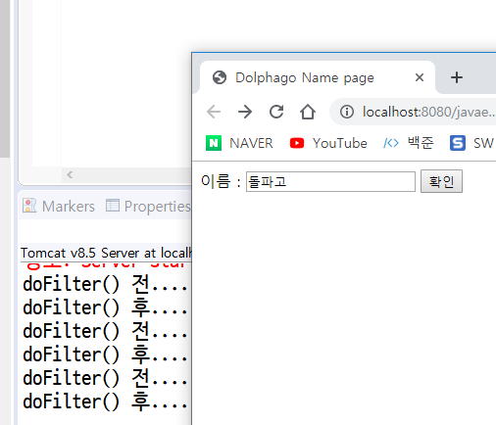Click the Dolphago tab globe favicon
496x425 pixels.
point(220,77)
